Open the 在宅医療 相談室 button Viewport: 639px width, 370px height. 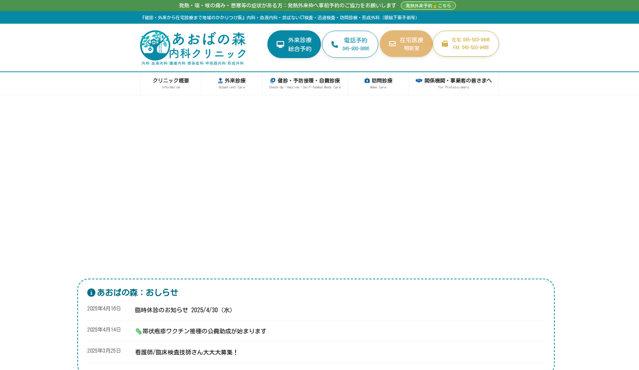(406, 44)
